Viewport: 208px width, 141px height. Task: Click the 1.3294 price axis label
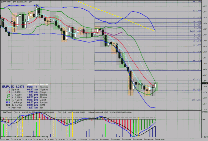(205, 46)
